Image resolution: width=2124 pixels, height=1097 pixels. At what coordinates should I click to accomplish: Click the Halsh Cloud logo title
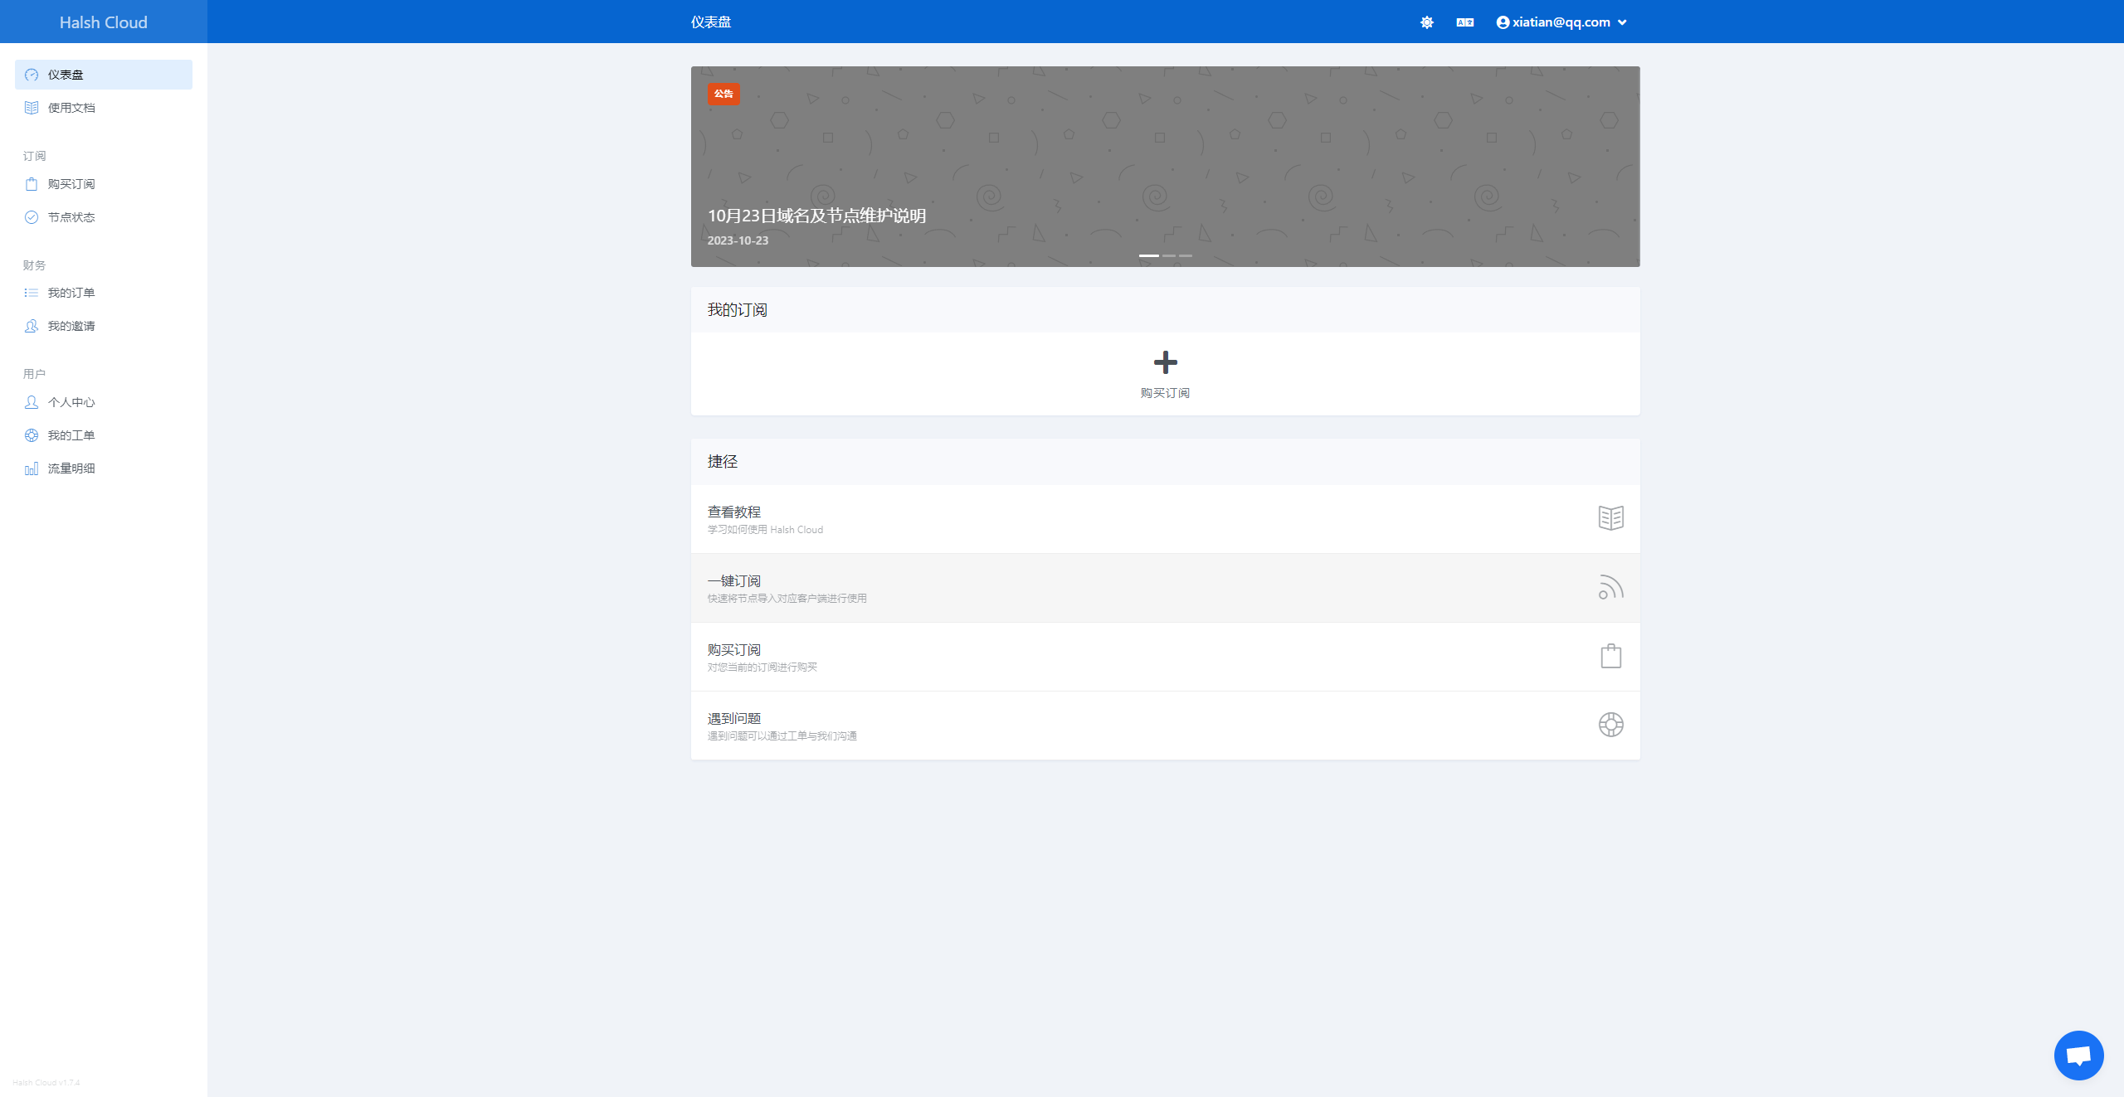tap(103, 22)
